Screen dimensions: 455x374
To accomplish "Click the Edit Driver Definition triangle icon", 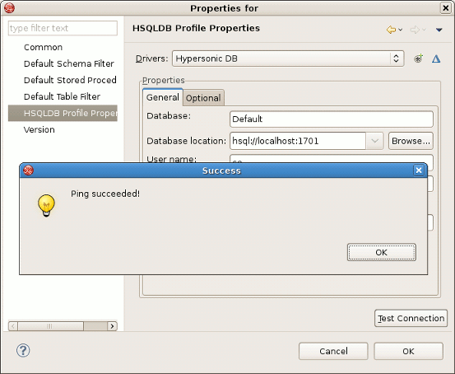I will click(x=436, y=59).
